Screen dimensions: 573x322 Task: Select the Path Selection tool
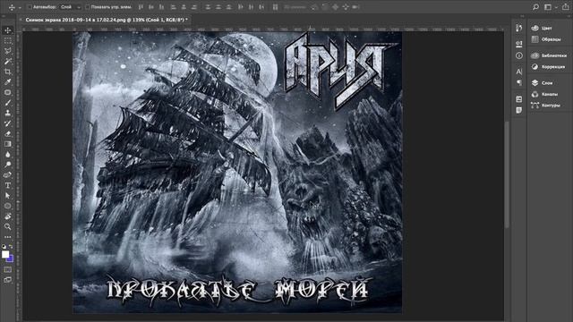[x=8, y=196]
